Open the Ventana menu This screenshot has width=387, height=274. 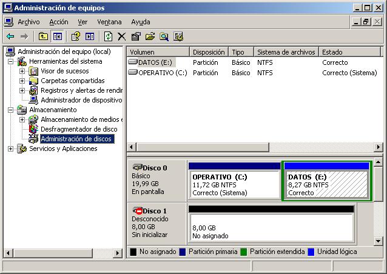[109, 22]
